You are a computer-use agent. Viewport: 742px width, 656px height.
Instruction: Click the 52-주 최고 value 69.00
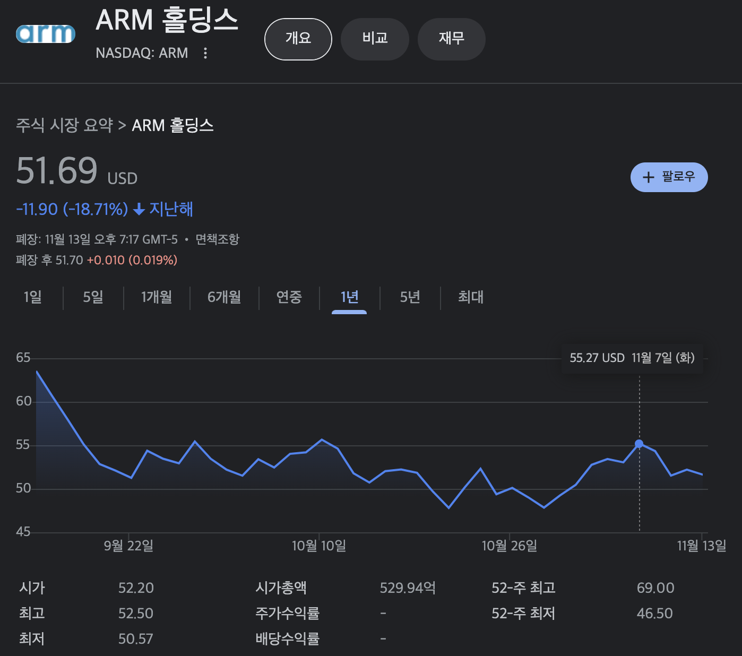655,588
